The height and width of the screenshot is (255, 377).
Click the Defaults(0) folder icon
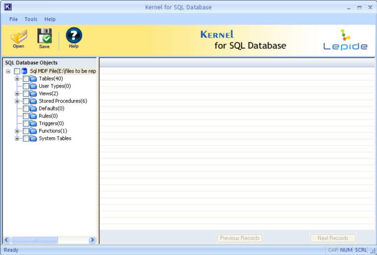pos(33,108)
